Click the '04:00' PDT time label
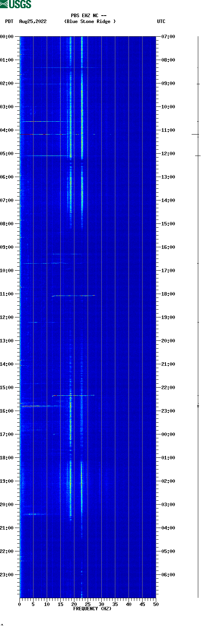 [x=7, y=130]
